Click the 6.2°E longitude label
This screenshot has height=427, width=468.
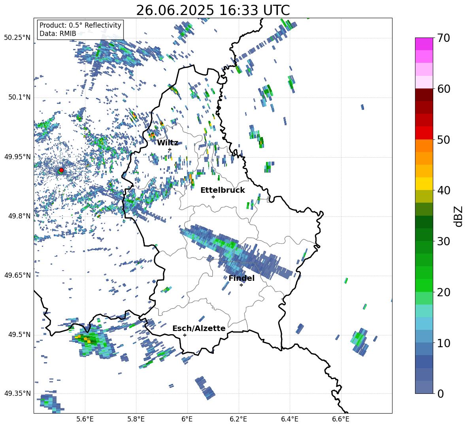pos(238,419)
